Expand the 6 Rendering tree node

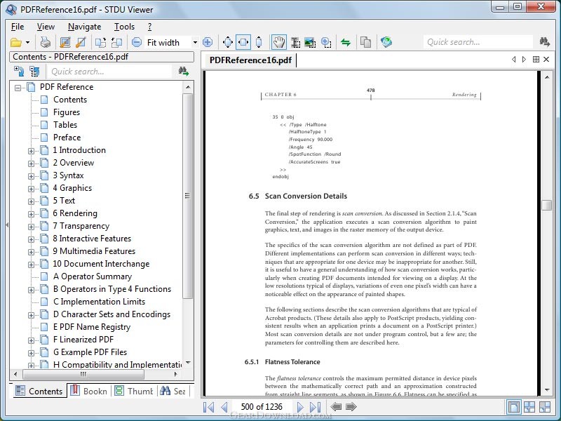(x=31, y=214)
